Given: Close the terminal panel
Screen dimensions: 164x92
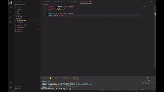Looking at the screenshot, I should pos(154,78).
